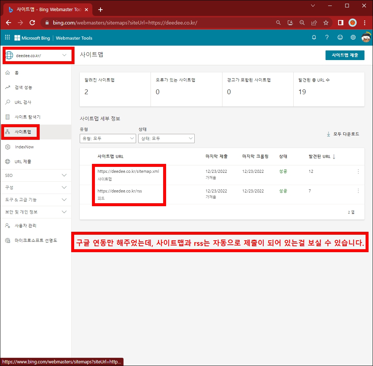Expand the 도구 & 고급 기능 section
Viewport: 373px width, 366px height.
point(36,200)
